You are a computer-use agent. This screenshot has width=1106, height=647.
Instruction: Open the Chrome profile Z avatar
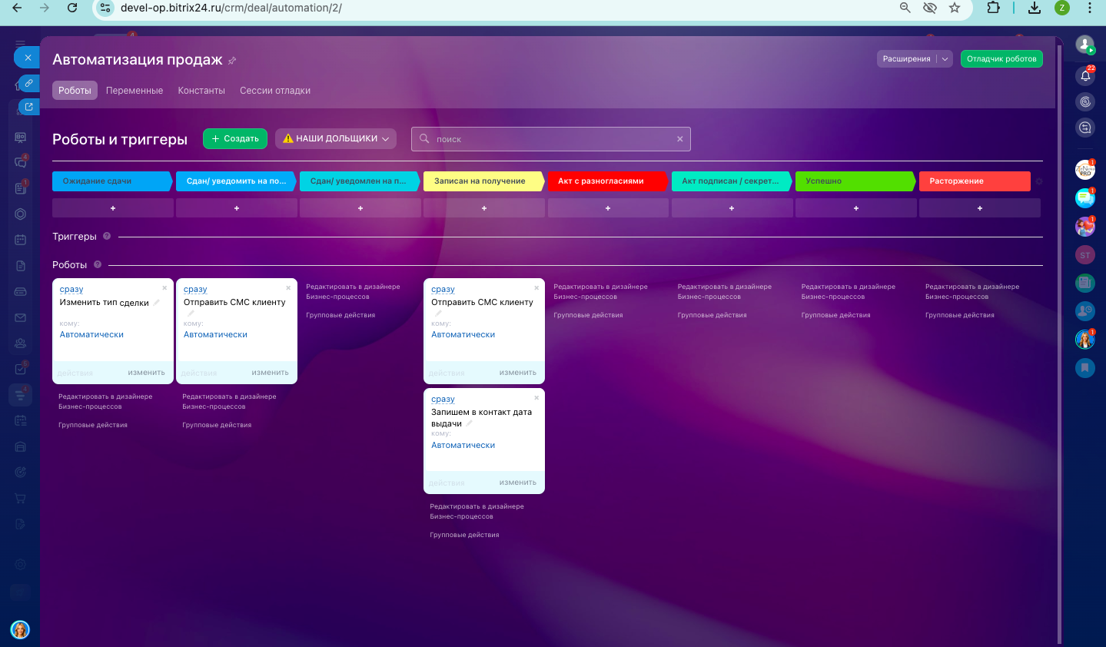point(1062,8)
